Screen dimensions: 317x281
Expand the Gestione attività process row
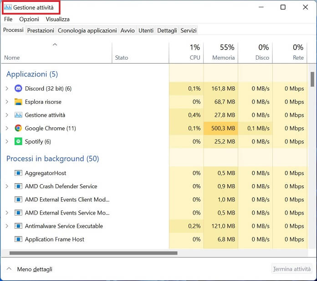click(7, 115)
